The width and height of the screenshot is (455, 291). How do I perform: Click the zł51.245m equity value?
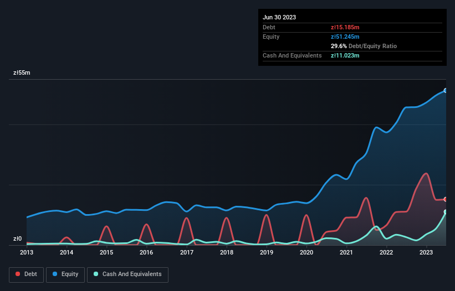(x=345, y=37)
